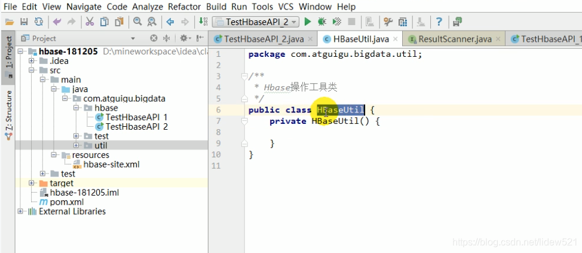The height and width of the screenshot is (253, 582).
Task: Click the Save All toolbar icon
Action: [24, 22]
